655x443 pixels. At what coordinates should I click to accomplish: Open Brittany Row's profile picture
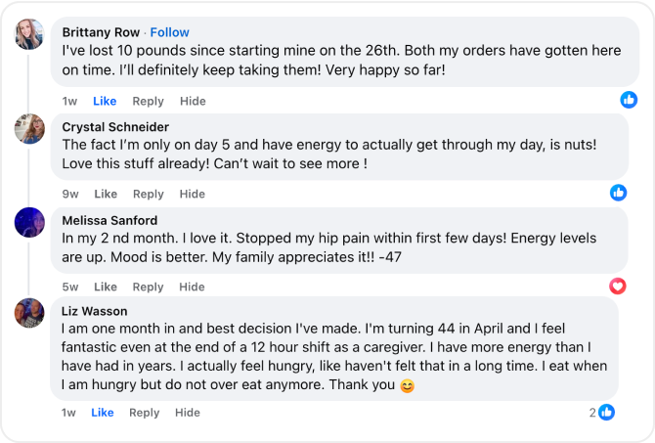click(x=29, y=34)
